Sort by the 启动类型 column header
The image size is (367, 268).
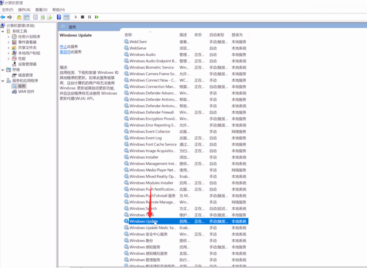tap(217, 35)
